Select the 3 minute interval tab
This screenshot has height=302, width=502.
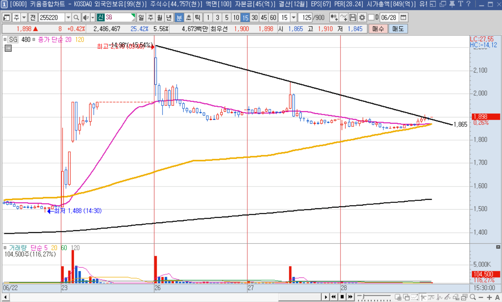pyautogui.click(x=217, y=18)
